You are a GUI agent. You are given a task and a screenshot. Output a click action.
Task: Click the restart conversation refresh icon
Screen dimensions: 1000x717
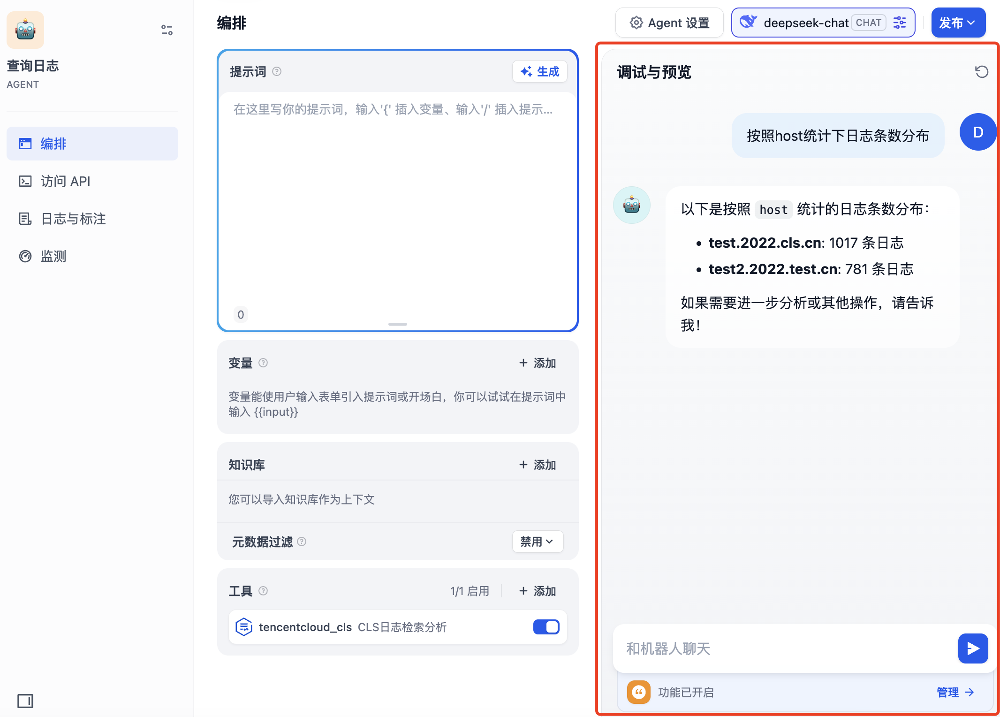pos(981,72)
